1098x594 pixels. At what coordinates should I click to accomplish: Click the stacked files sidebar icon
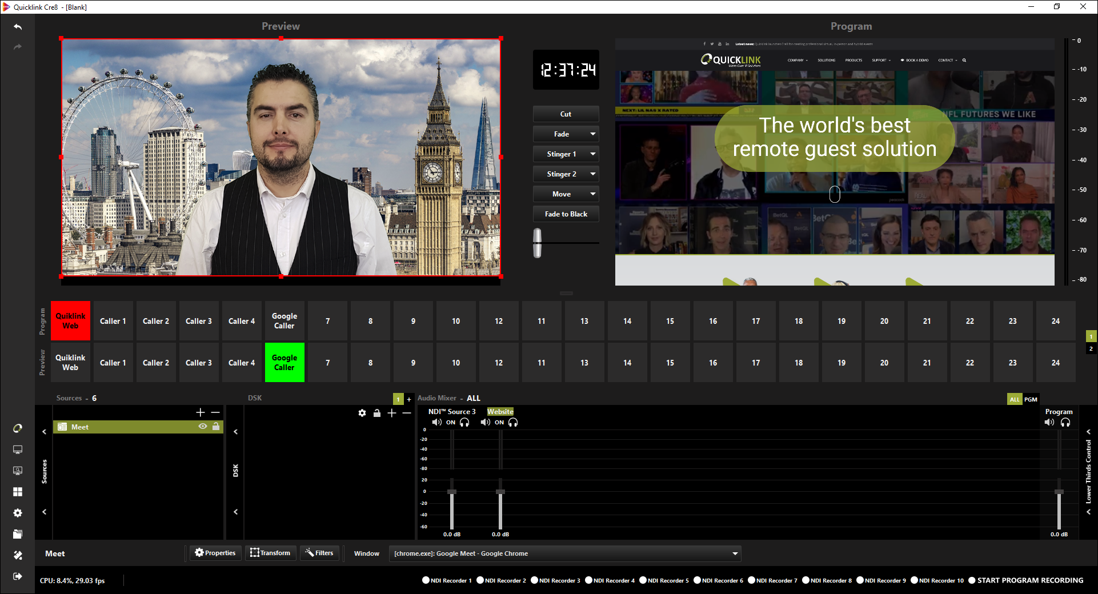coord(18,534)
